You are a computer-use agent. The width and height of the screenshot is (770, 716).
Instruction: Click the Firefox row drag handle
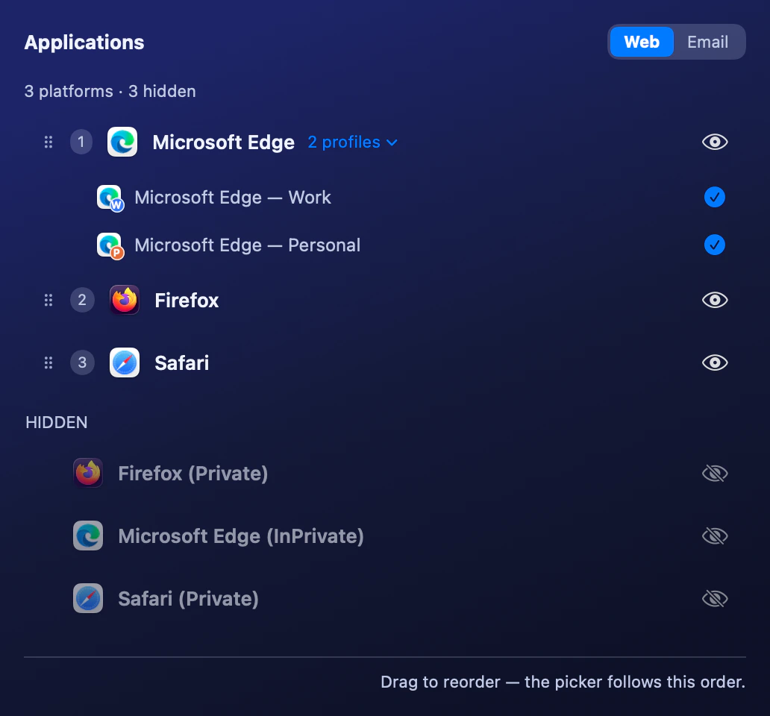[x=48, y=300]
